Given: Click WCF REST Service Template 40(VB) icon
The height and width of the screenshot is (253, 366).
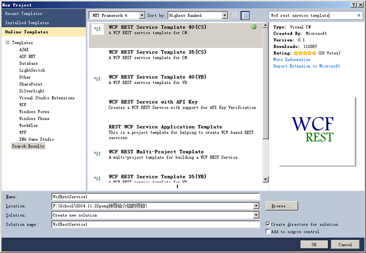Looking at the screenshot, I should coord(97,79).
